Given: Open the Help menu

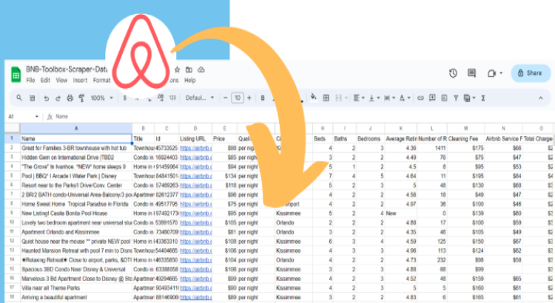Looking at the screenshot, I should 189,81.
